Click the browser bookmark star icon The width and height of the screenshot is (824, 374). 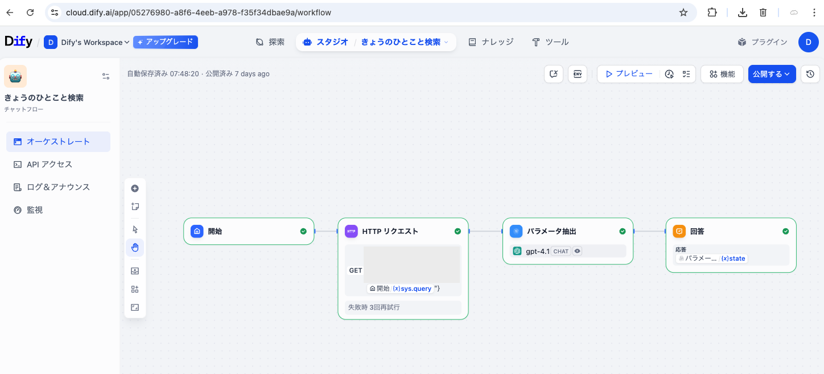[x=683, y=13]
